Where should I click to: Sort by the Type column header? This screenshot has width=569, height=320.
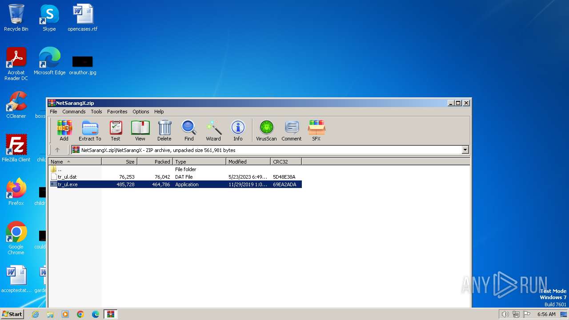(x=199, y=162)
